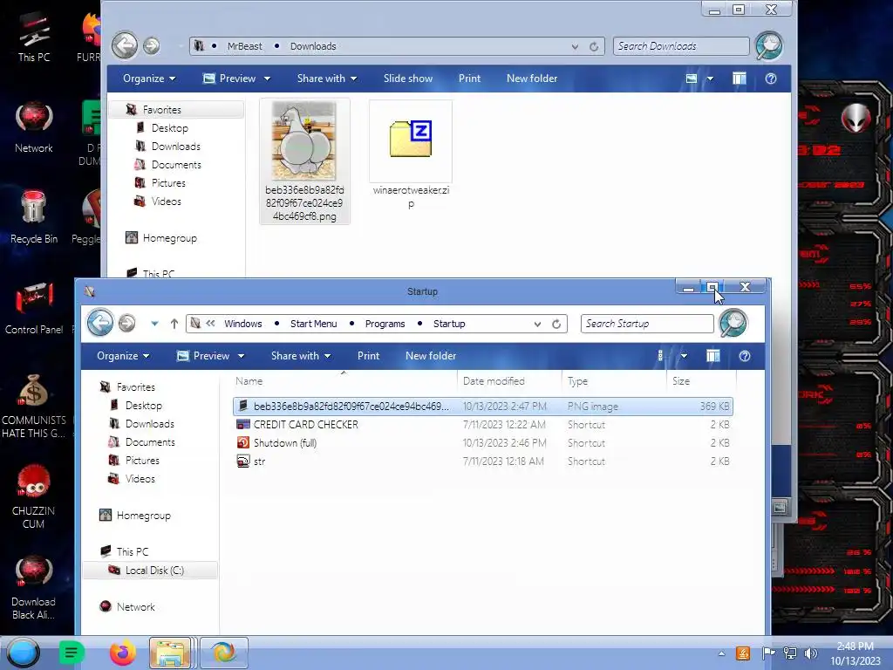Screen dimensions: 893x670
Task: Click Back arrow in Downloads window
Action: 125,45
